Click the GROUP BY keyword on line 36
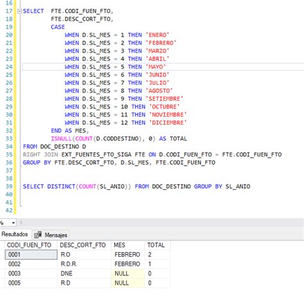Screen dimensions: 304x297 coord(37,162)
